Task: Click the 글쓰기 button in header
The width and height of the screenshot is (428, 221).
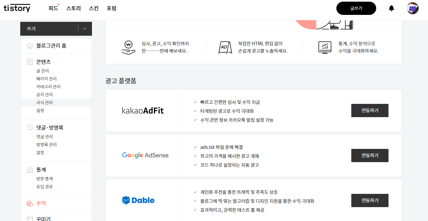Action: (356, 8)
